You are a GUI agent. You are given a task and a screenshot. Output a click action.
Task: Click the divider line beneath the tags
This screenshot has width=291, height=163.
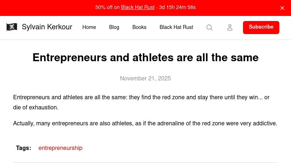[x=145, y=162]
